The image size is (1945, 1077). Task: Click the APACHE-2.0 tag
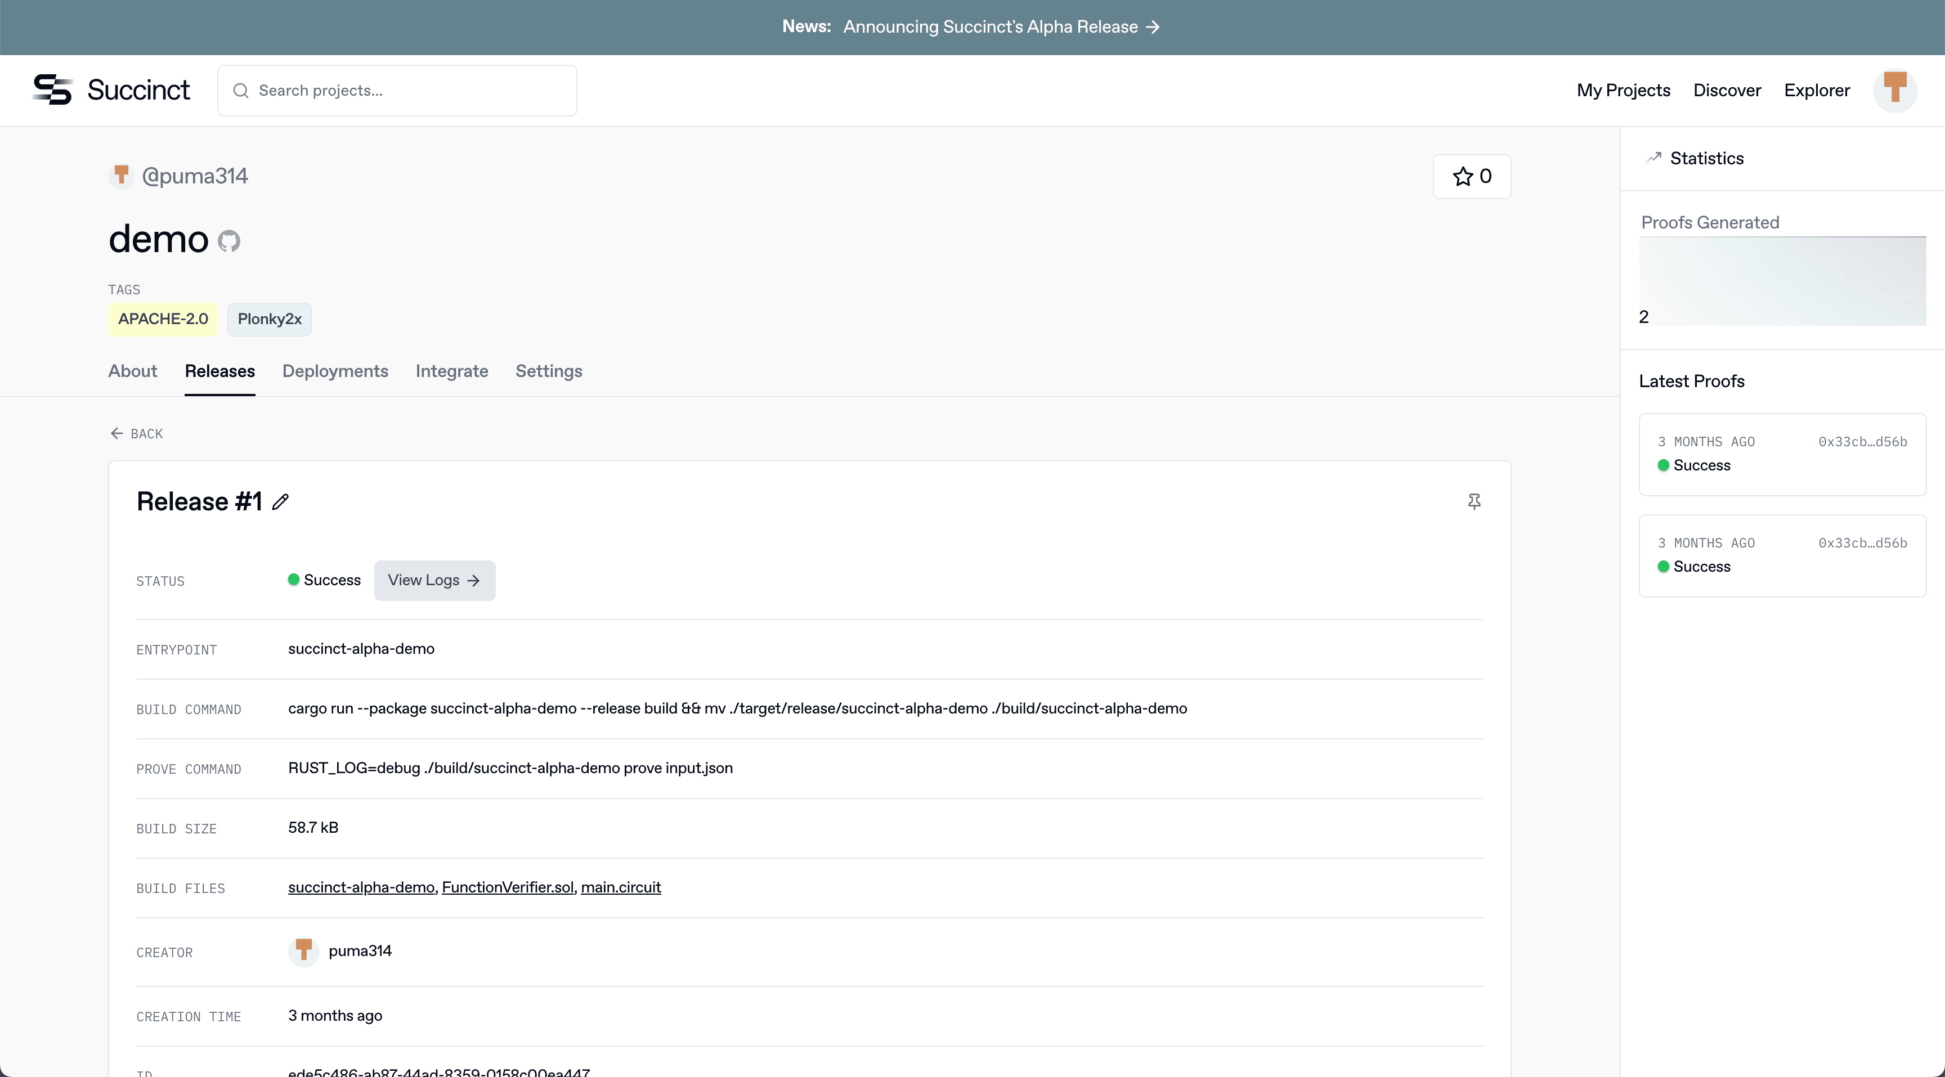(x=163, y=319)
